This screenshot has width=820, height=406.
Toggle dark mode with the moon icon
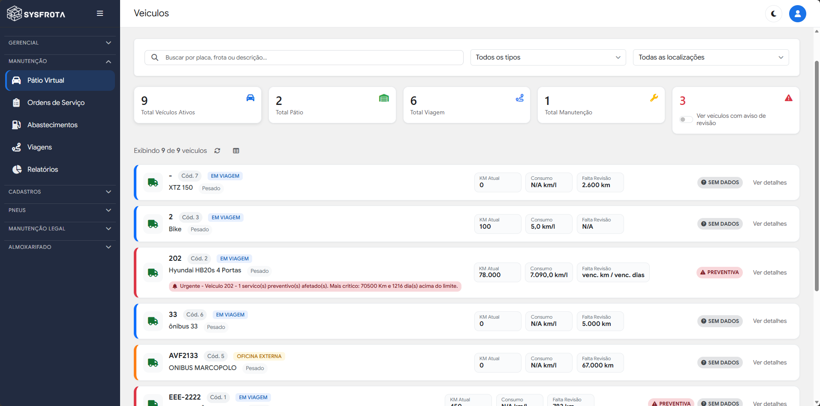point(774,14)
